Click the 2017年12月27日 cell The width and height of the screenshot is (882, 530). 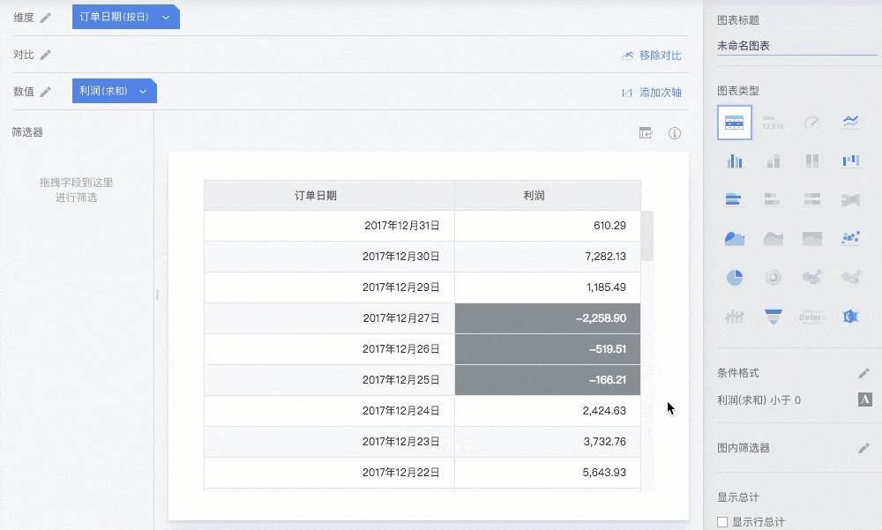[x=329, y=318]
